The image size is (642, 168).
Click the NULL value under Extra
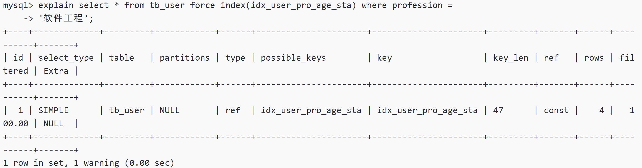(x=53, y=124)
